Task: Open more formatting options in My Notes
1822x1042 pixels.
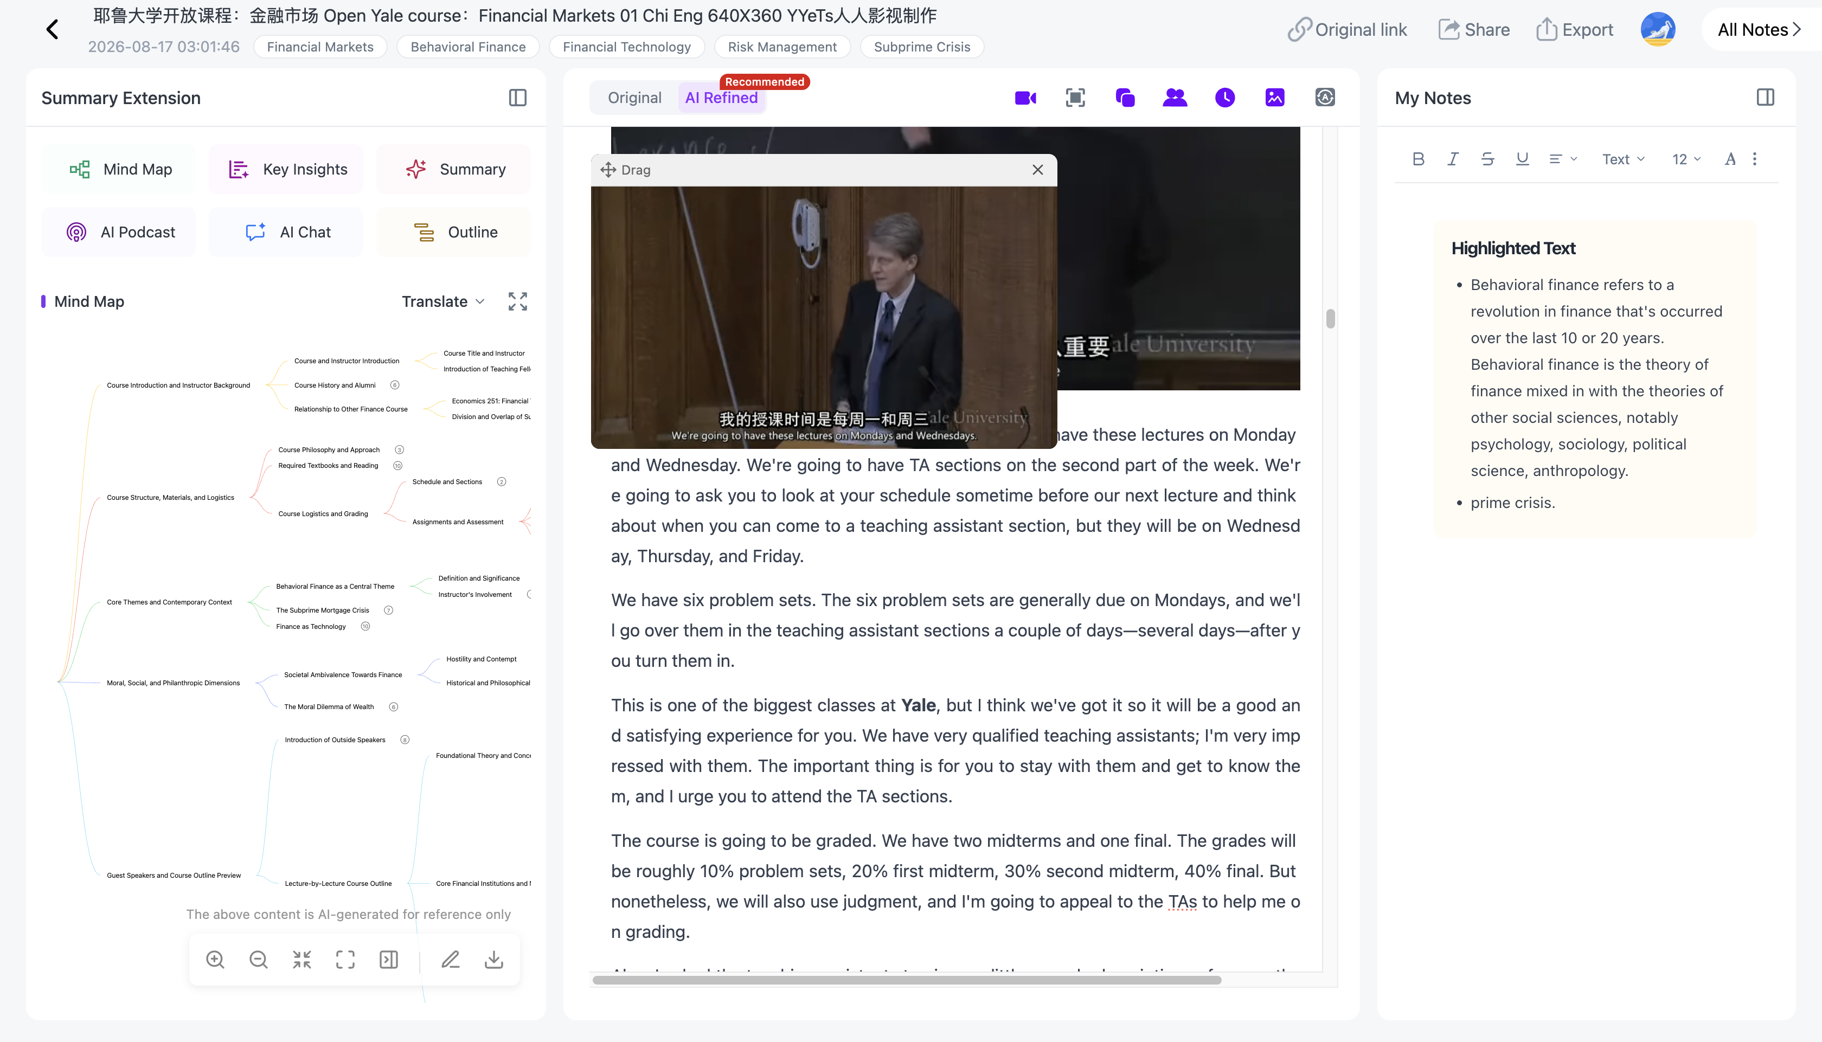Action: click(1755, 159)
